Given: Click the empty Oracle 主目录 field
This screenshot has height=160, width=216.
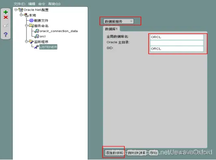Looking at the screenshot, I should 177,43.
